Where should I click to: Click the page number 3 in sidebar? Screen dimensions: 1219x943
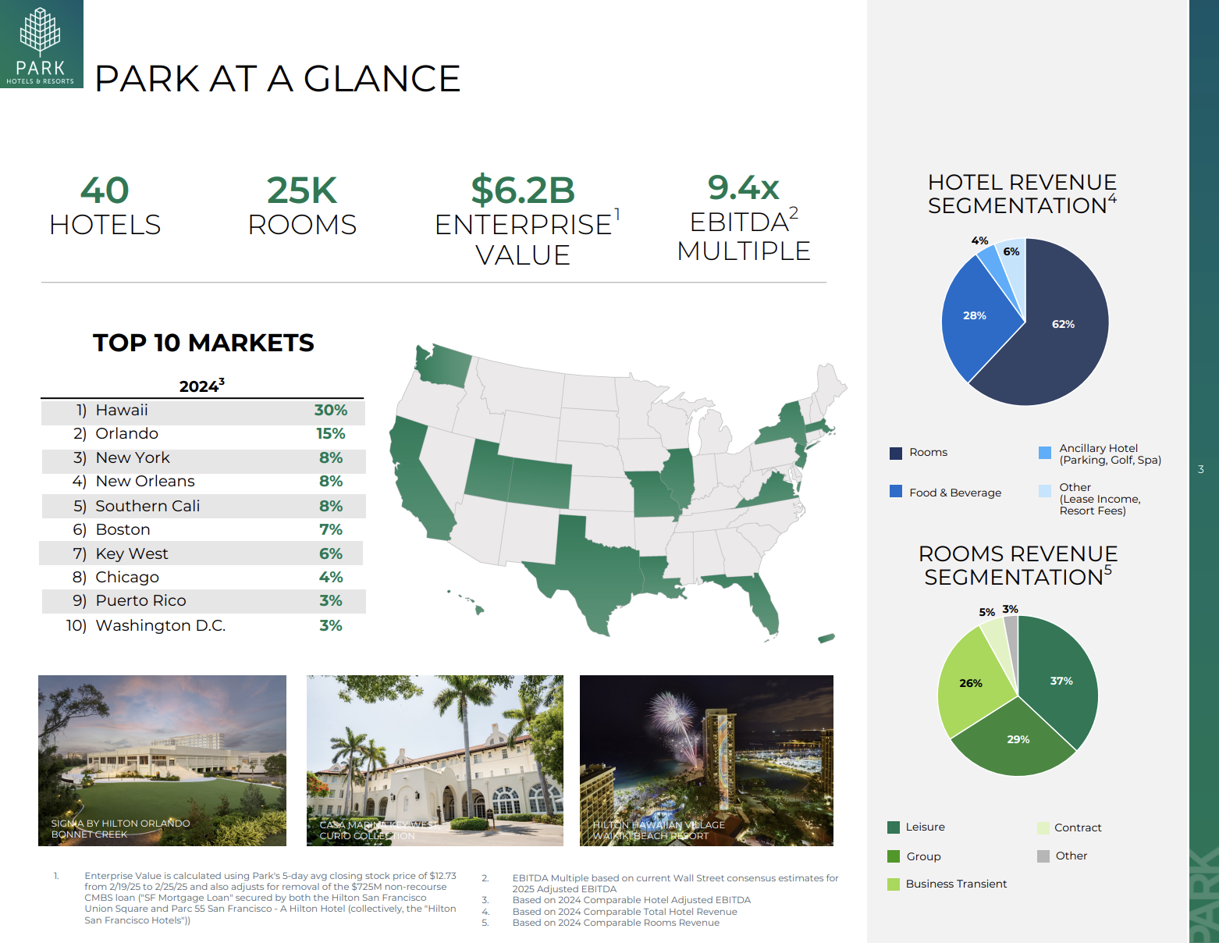(x=1201, y=469)
